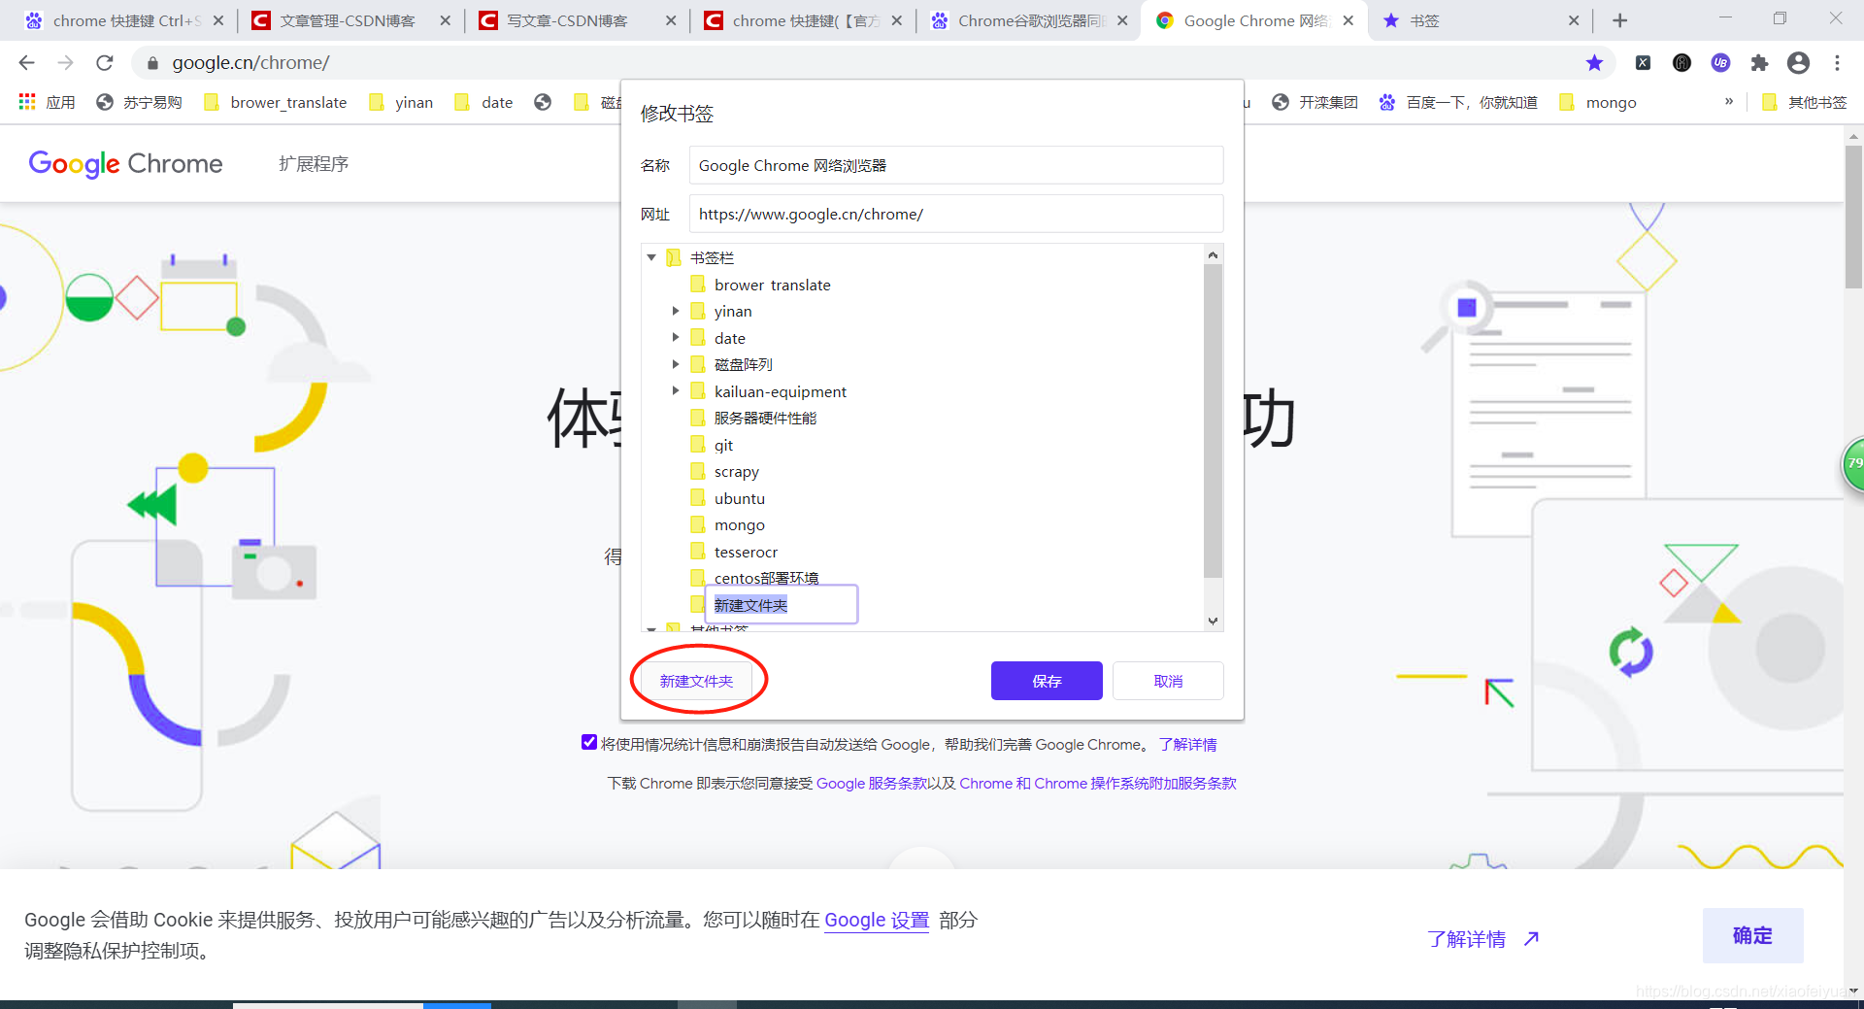Click folder tree scroll-down arrow
The height and width of the screenshot is (1009, 1864).
point(1213,621)
